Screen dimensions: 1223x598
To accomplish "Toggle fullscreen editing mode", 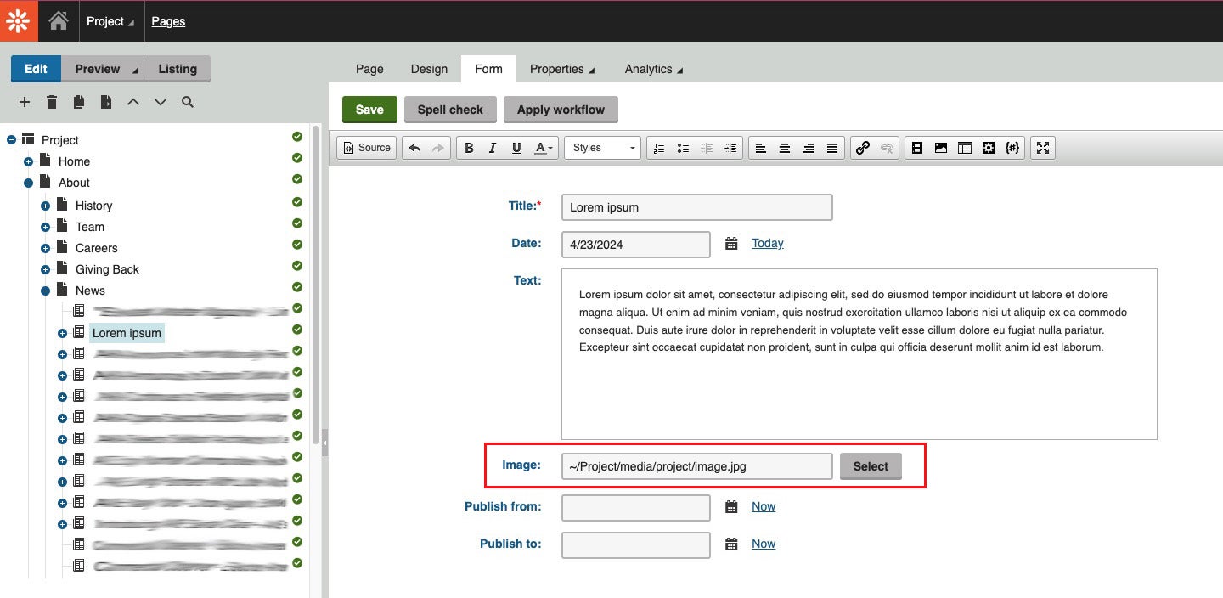I will click(x=1043, y=147).
